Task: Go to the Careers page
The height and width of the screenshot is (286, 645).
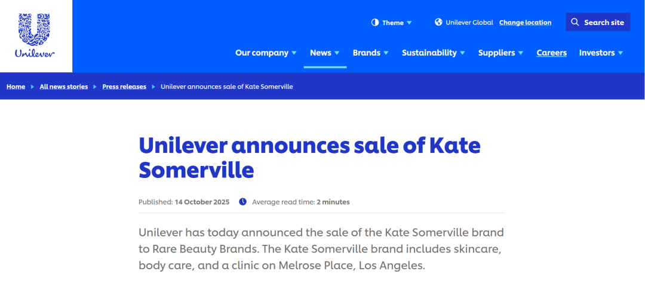Action: pyautogui.click(x=551, y=53)
